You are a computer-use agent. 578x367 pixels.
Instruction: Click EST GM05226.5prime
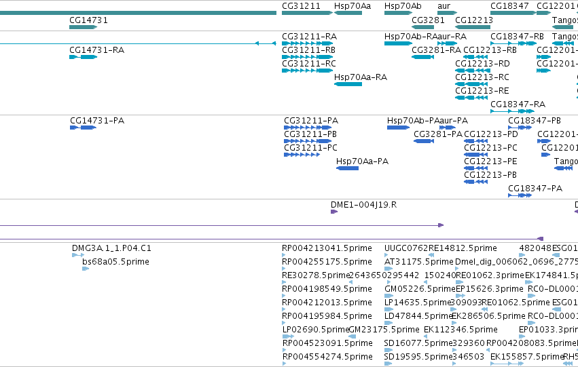pos(389,296)
